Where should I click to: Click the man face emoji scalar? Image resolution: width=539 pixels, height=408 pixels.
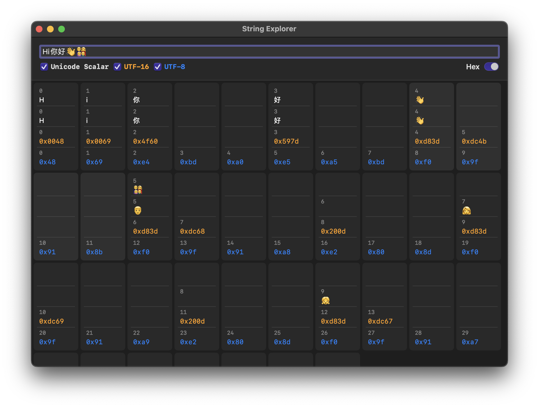pyautogui.click(x=138, y=210)
